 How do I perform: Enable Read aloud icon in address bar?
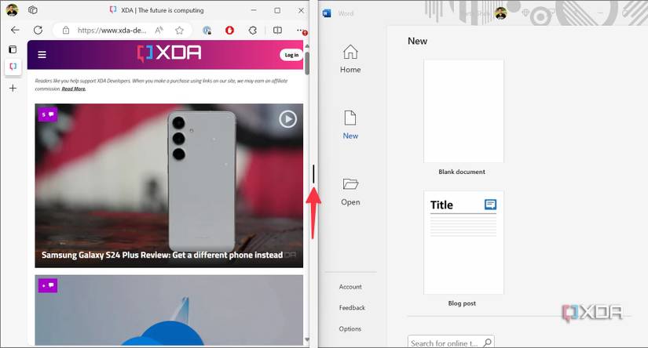pyautogui.click(x=159, y=30)
